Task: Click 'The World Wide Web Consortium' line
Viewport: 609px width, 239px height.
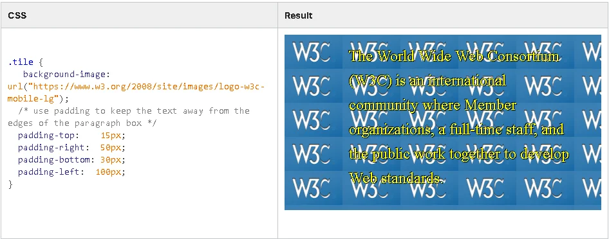Action: (454, 56)
